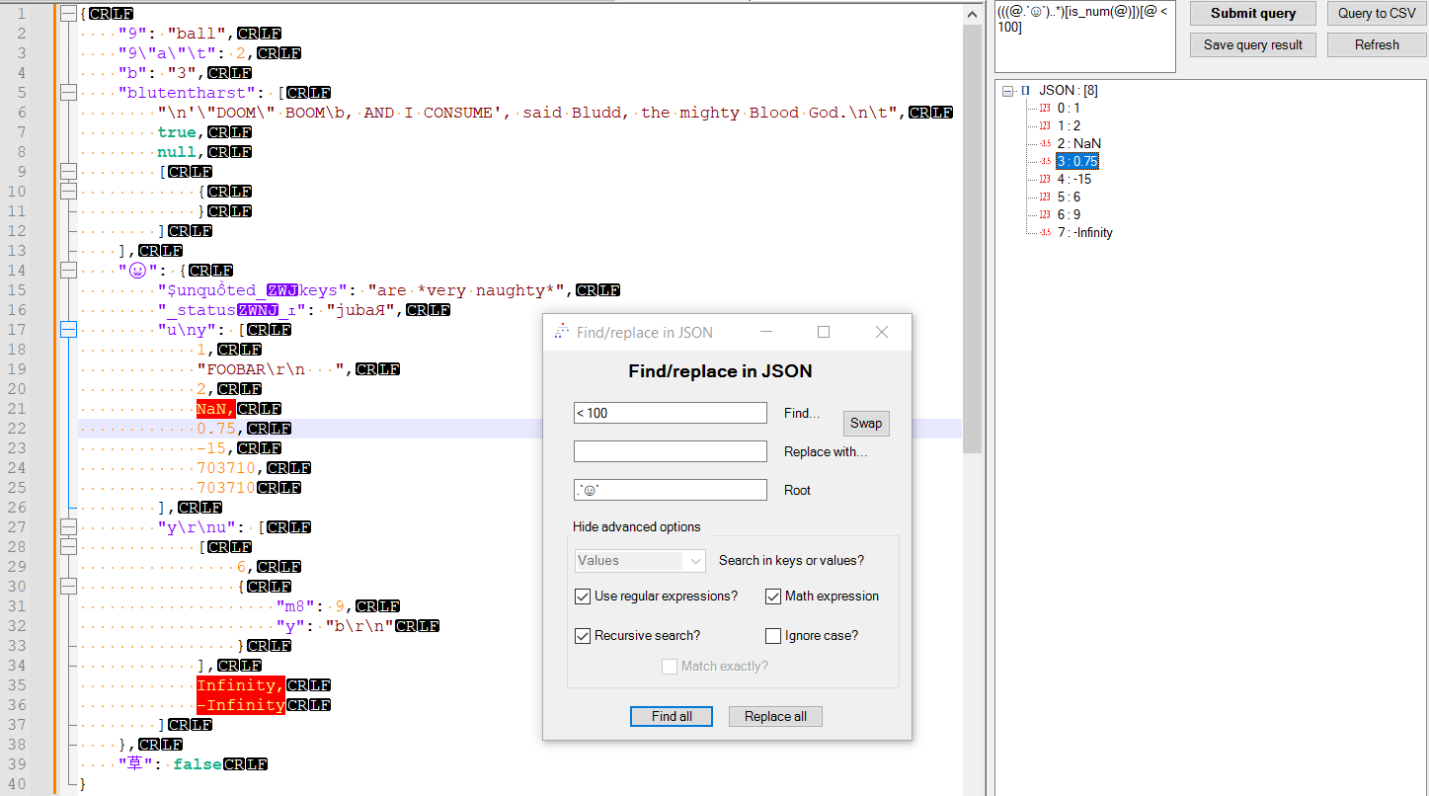Select tree item 0 : 1

click(x=1068, y=108)
